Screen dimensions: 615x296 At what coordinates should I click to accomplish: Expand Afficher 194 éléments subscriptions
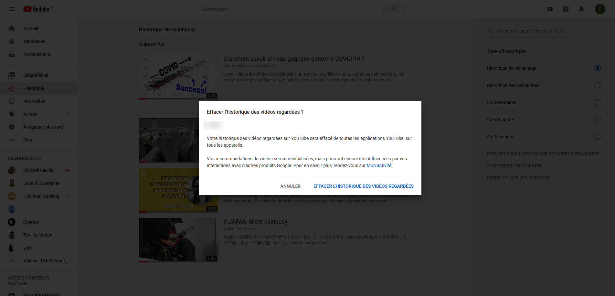39,261
